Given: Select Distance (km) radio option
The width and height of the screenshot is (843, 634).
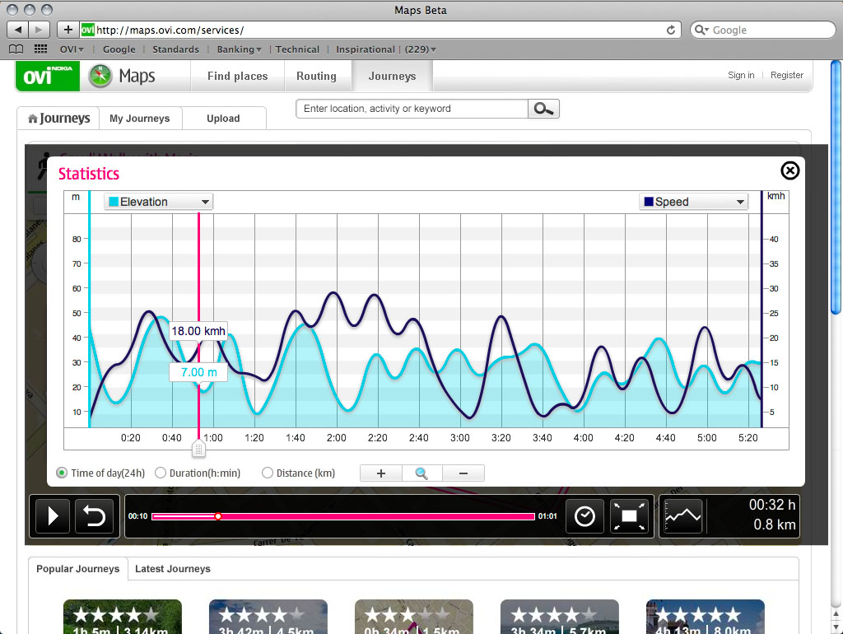Looking at the screenshot, I should coord(268,473).
